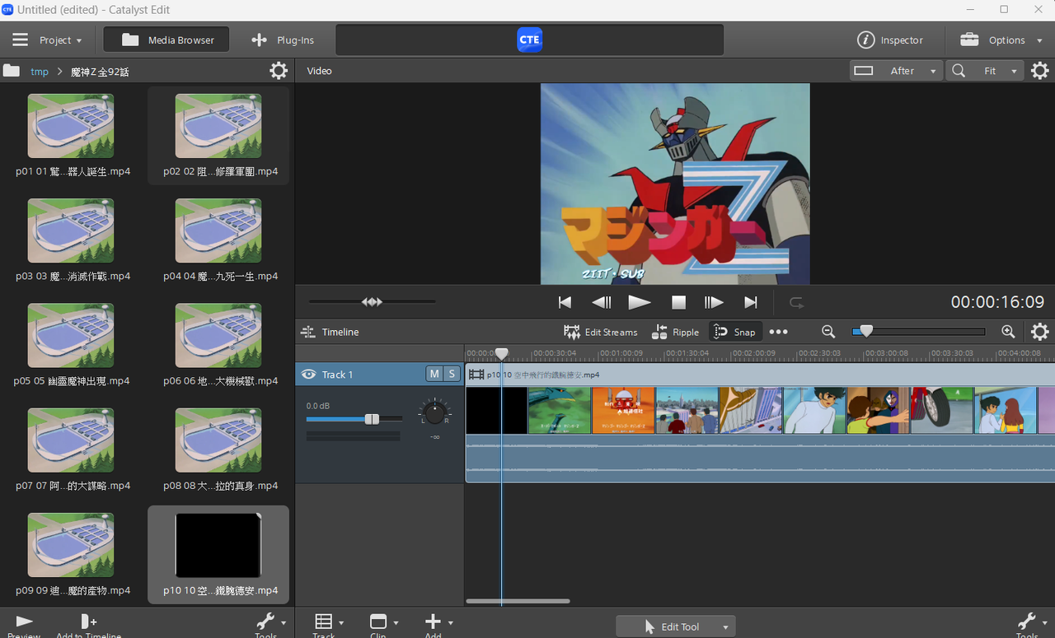Screen dimensions: 1055x638
Task: Click the timeline zoom slider handle
Action: (866, 331)
